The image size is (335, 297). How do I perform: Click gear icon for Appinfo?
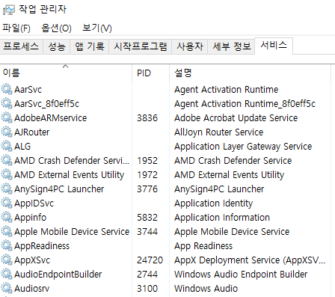(x=7, y=217)
